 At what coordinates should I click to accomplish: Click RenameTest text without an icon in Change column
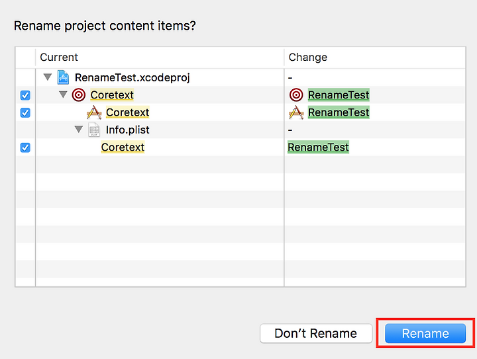click(x=318, y=147)
